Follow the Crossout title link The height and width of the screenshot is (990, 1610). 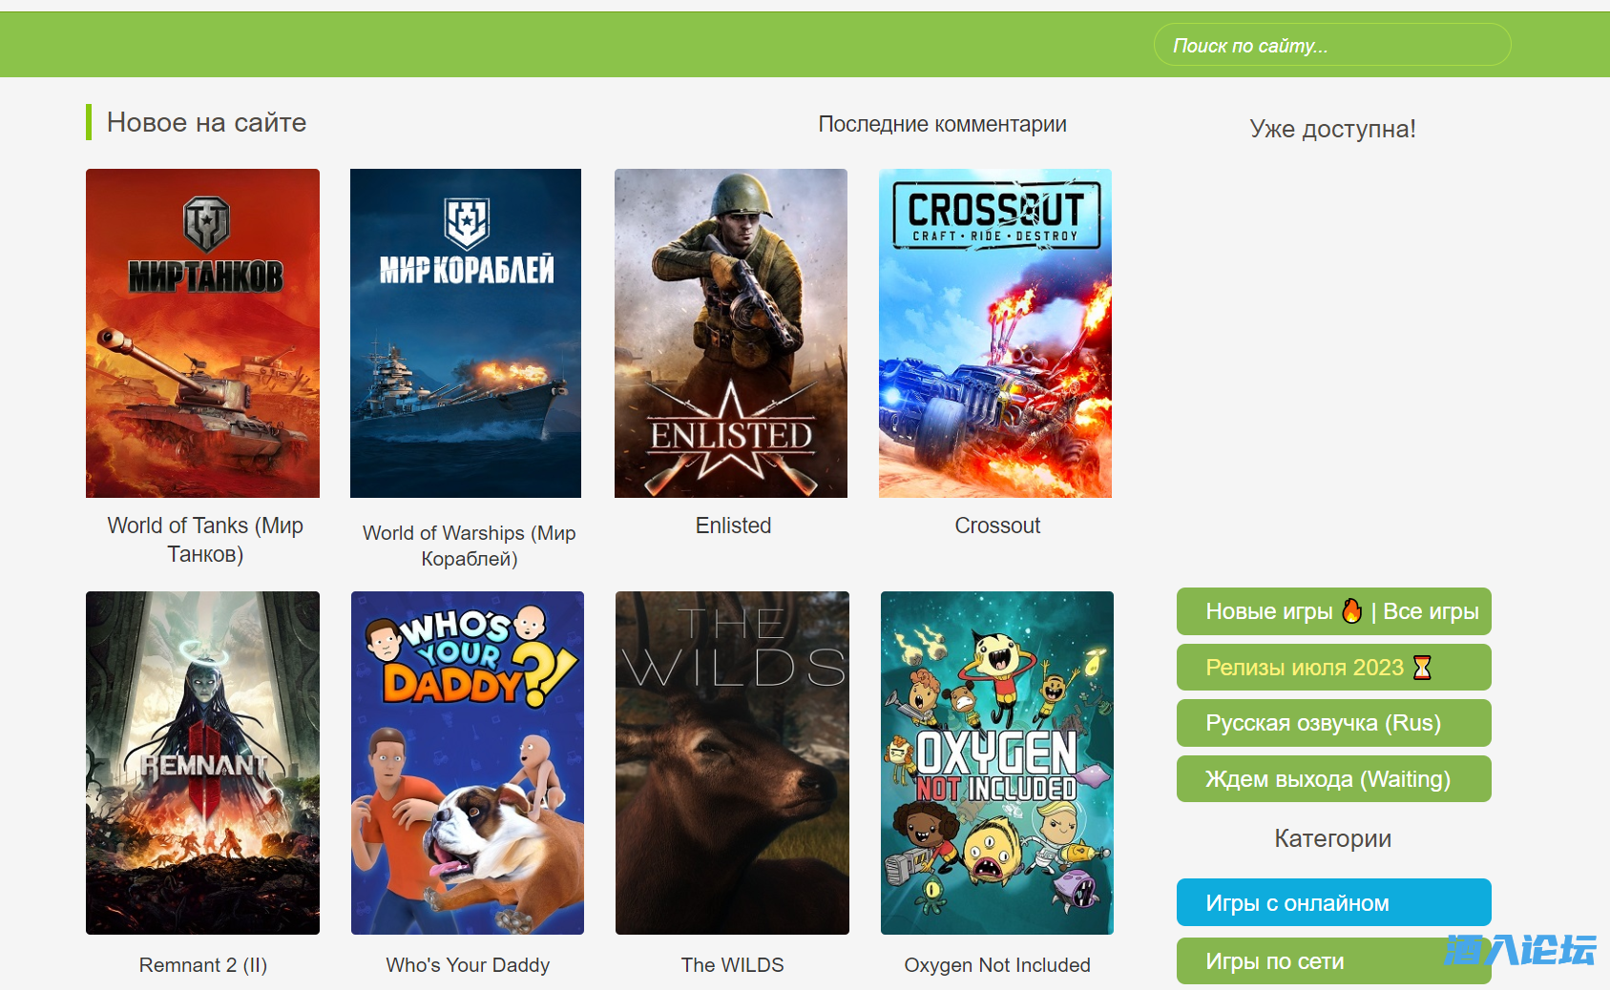point(997,526)
